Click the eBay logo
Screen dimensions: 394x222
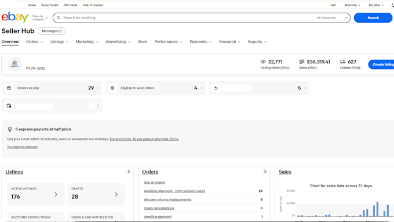point(15,17)
